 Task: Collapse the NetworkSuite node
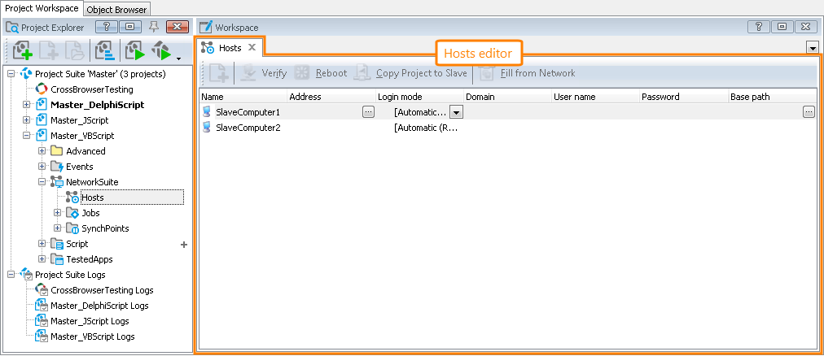point(42,182)
